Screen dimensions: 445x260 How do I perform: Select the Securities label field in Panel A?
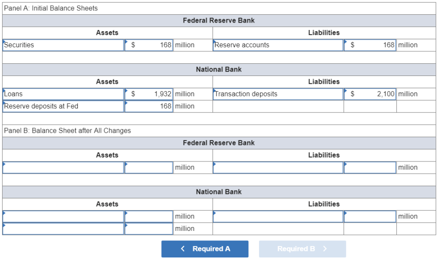63,45
